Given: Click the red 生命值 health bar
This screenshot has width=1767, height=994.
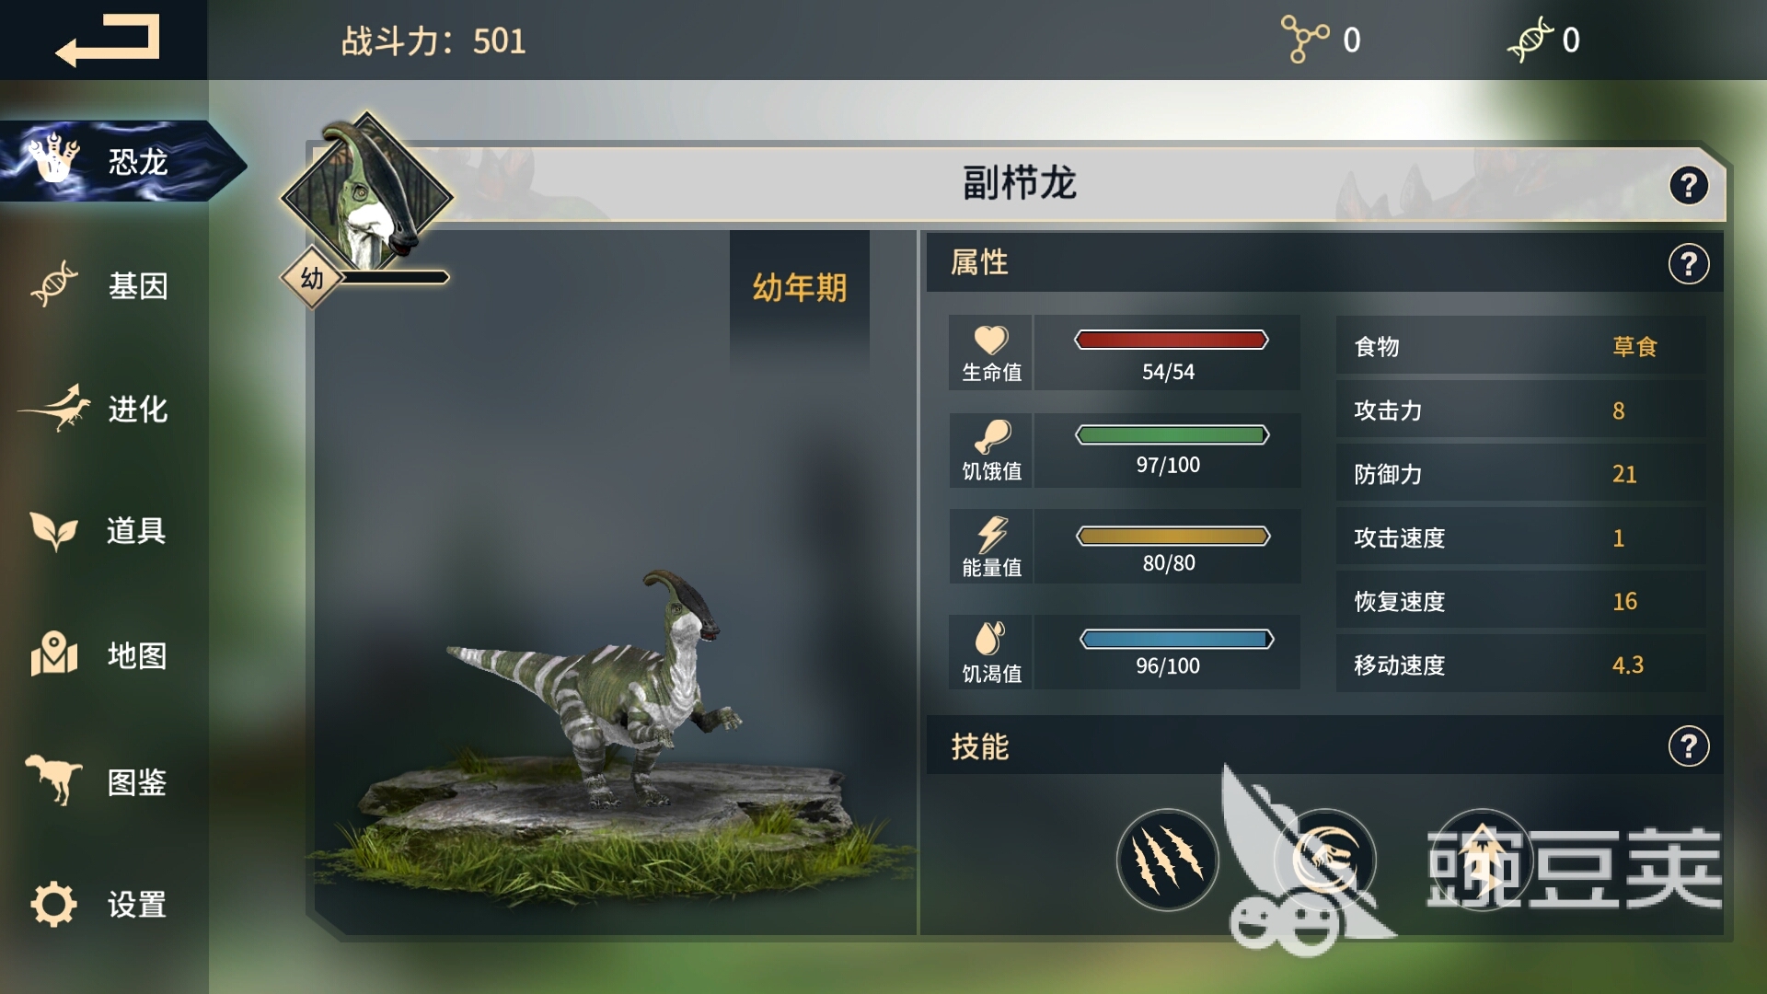Looking at the screenshot, I should click(x=1171, y=340).
